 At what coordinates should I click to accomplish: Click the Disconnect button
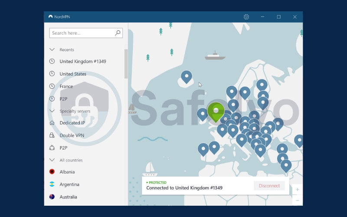(269, 186)
